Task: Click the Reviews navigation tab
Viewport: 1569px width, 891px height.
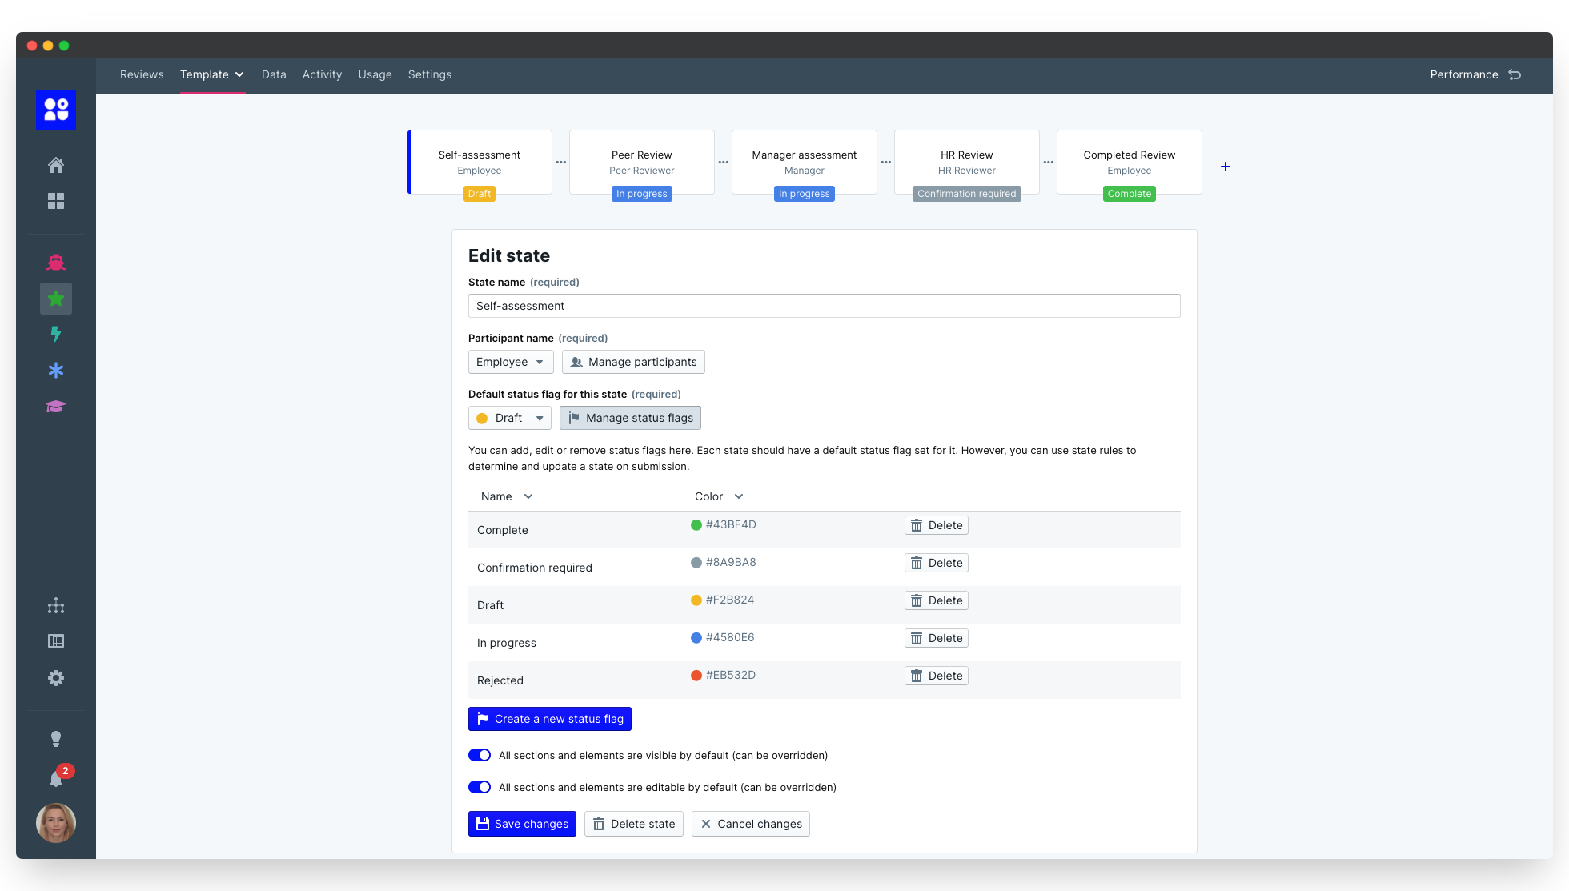Action: pos(141,74)
